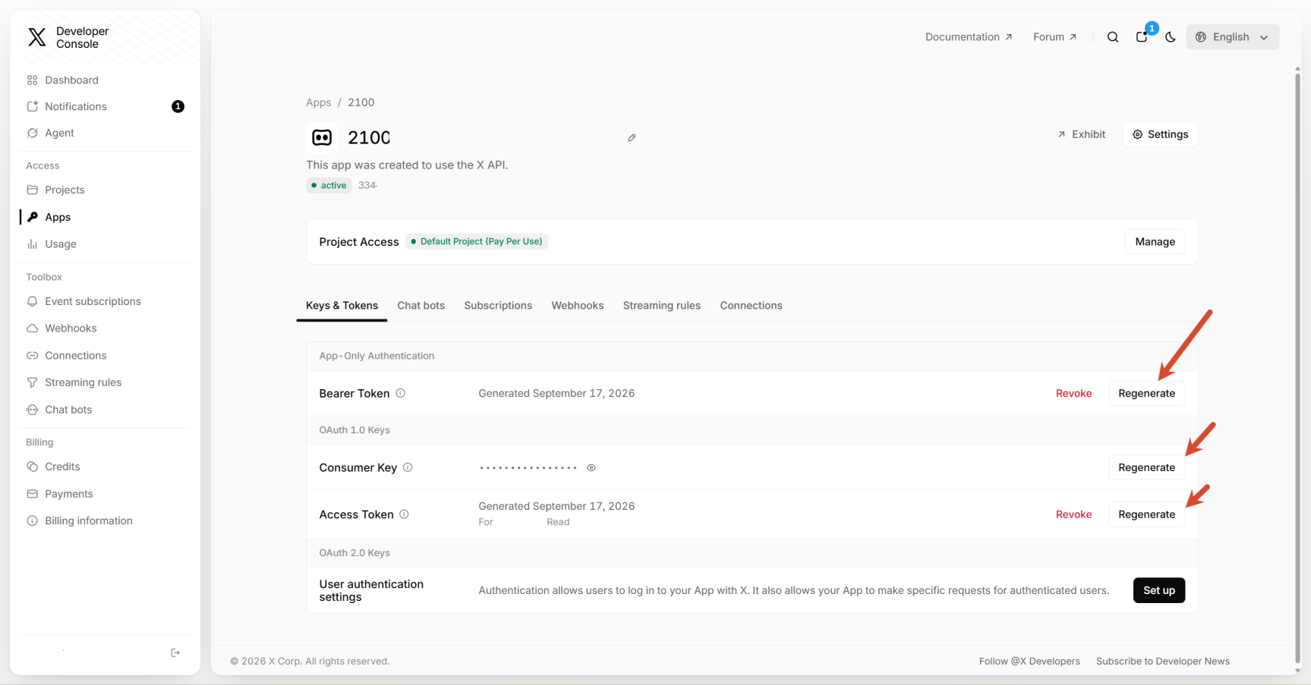The height and width of the screenshot is (685, 1311).
Task: Click Apps in the breadcrumb
Action: click(x=318, y=102)
